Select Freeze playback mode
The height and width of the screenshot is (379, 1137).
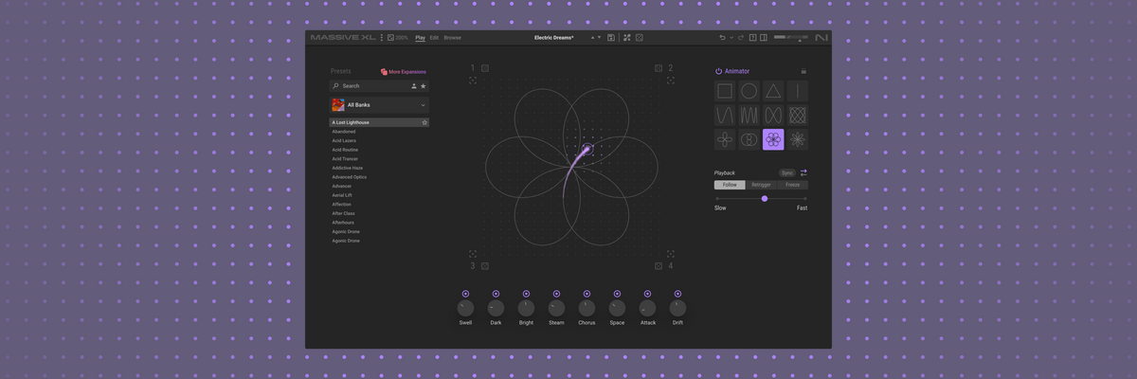[792, 185]
